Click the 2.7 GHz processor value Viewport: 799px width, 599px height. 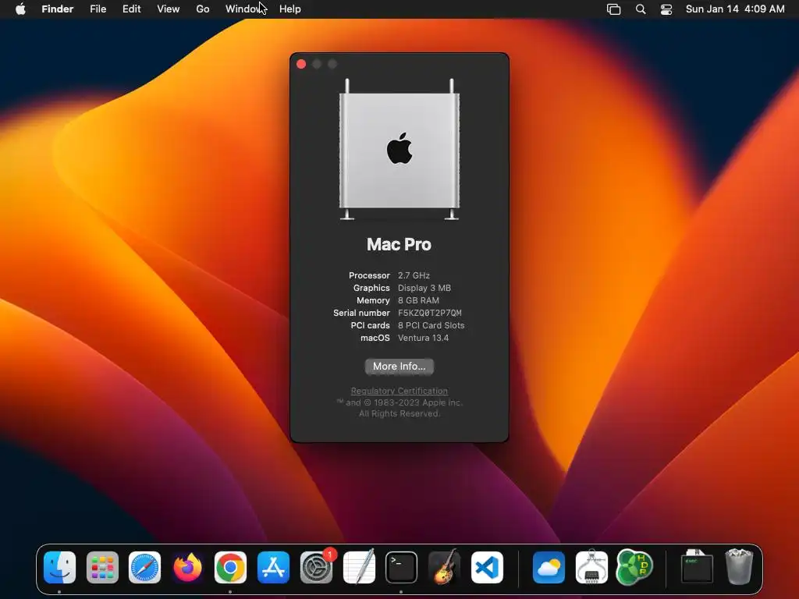point(414,275)
